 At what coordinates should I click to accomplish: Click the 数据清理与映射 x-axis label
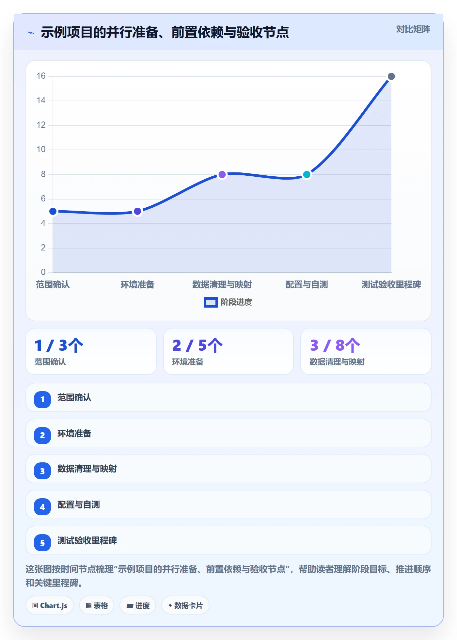pos(222,285)
